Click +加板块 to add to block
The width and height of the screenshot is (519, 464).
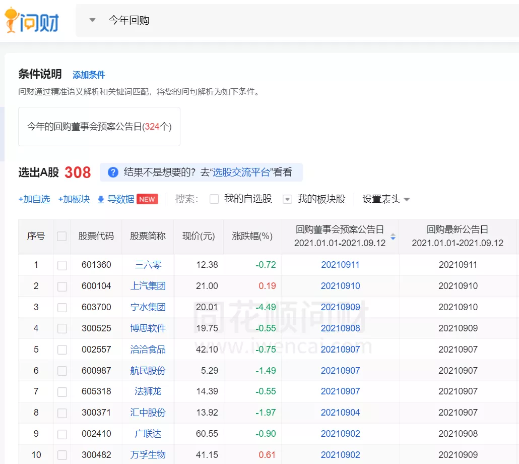(74, 199)
